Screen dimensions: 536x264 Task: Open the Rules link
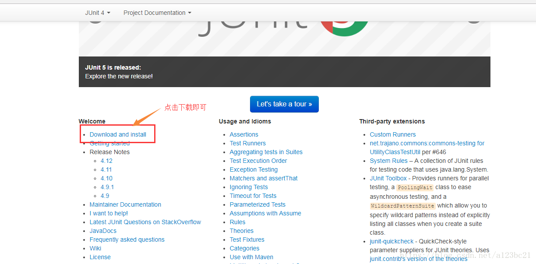[x=238, y=222]
